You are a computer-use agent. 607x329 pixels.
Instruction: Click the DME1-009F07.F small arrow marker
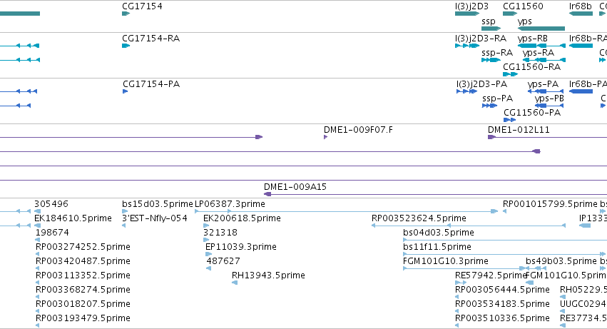[325, 137]
